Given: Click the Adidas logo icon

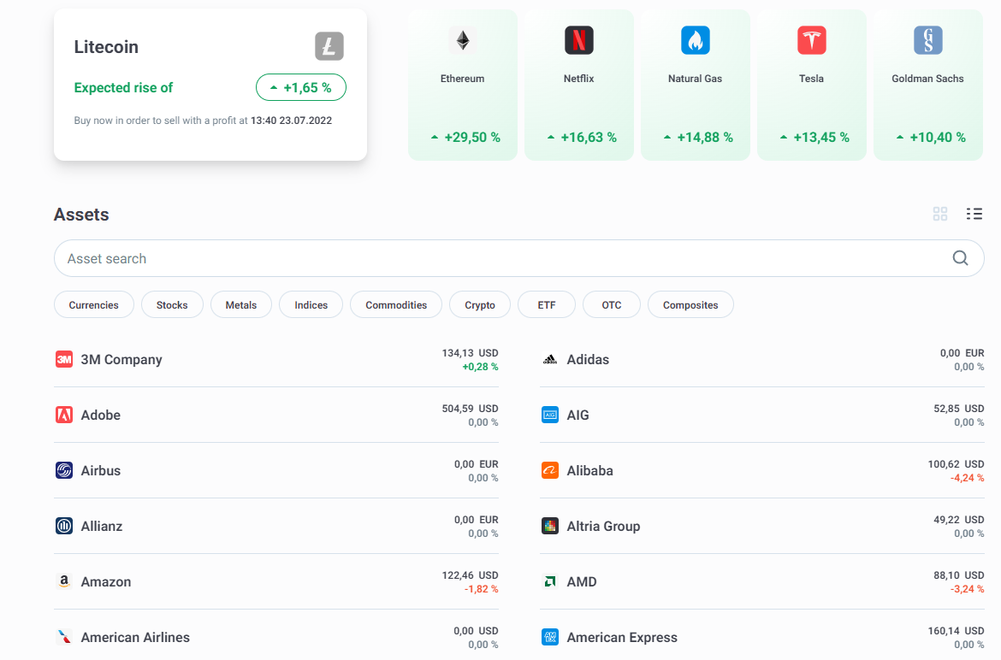Looking at the screenshot, I should pyautogui.click(x=549, y=359).
